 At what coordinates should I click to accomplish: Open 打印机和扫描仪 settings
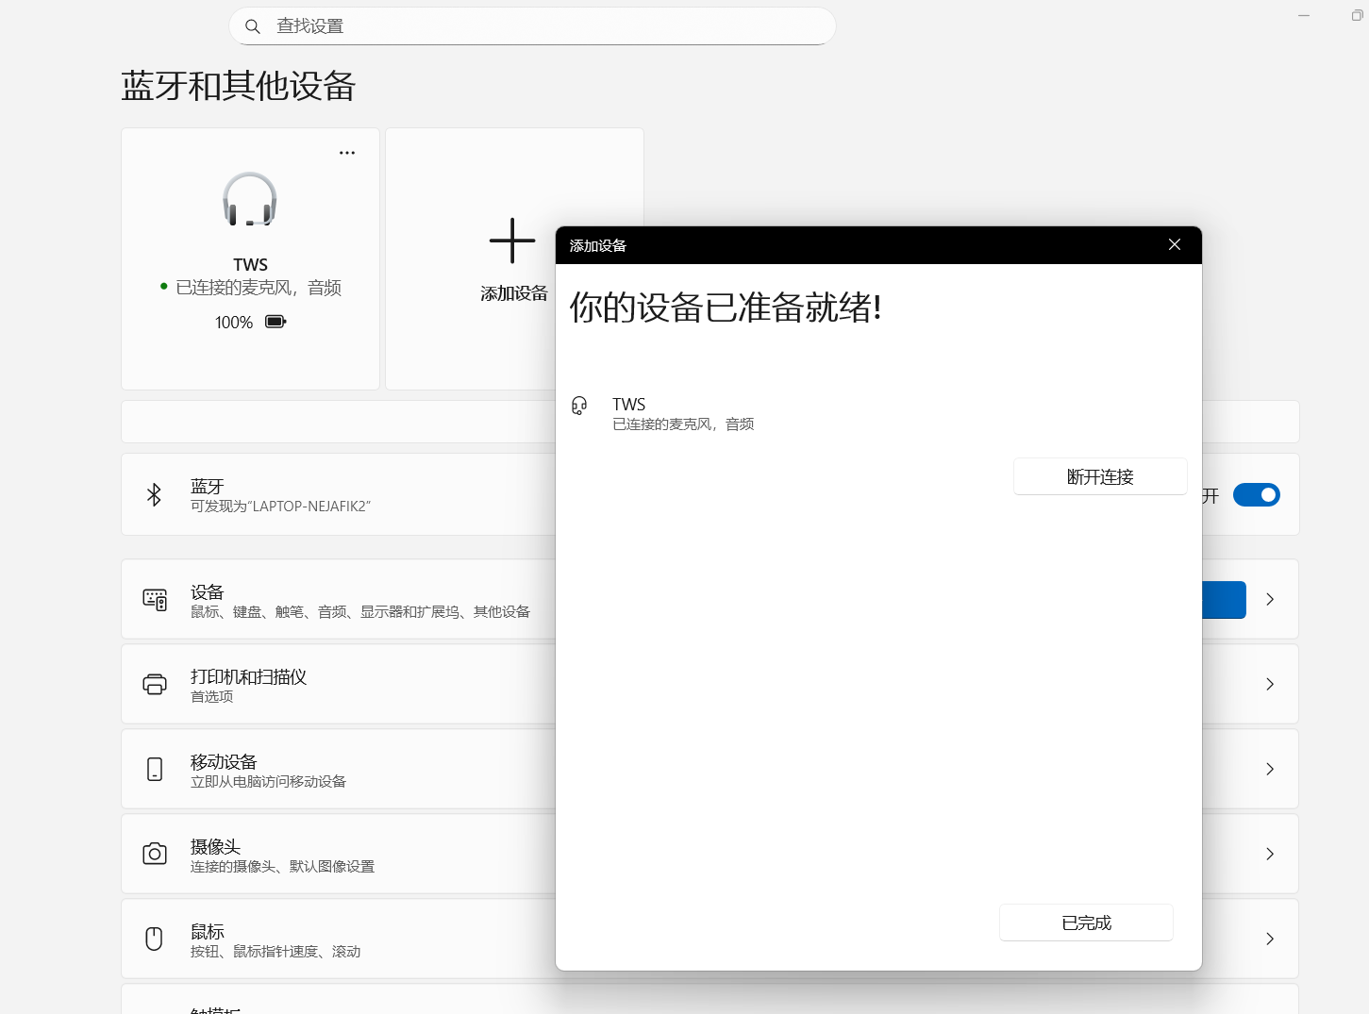tap(710, 684)
